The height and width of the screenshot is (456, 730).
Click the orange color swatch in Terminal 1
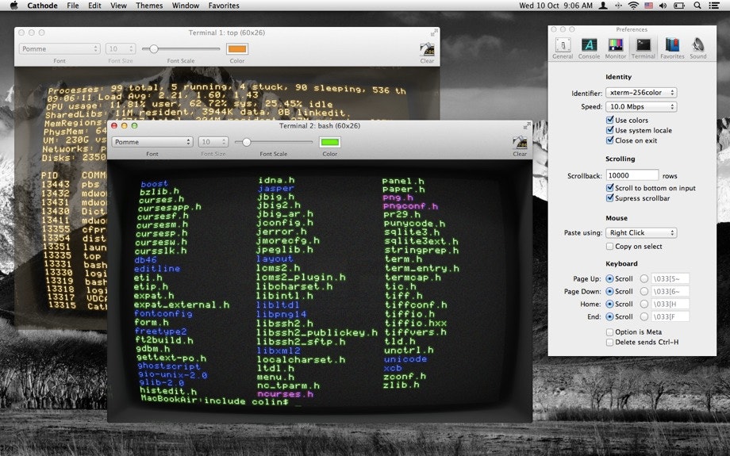pos(237,49)
